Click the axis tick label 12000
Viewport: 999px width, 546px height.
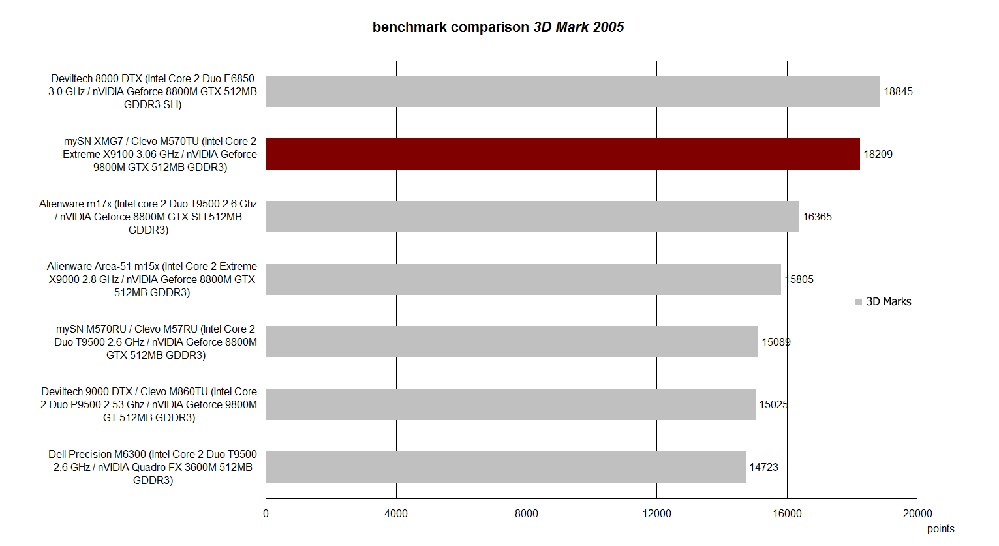coord(656,513)
